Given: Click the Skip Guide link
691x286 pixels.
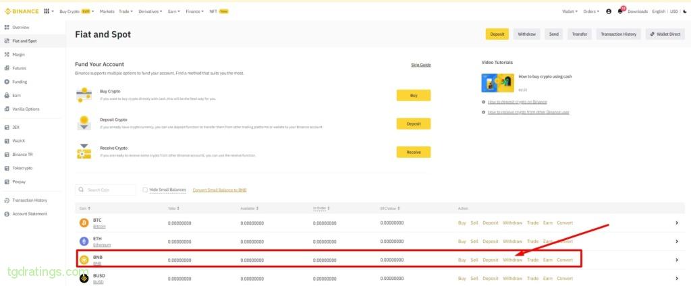Looking at the screenshot, I should (421, 65).
